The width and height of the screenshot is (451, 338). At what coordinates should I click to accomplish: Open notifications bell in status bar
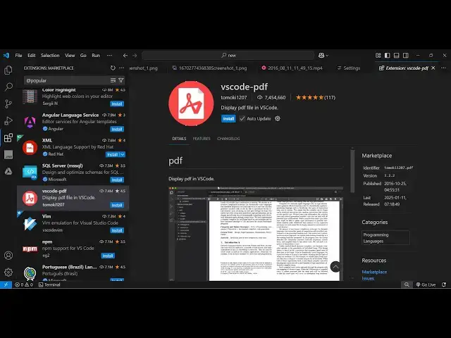tap(444, 284)
